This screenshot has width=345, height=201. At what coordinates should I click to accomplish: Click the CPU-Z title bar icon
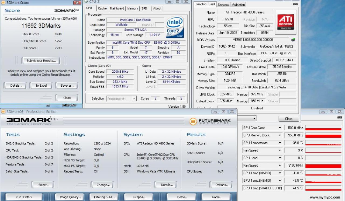click(x=86, y=2)
